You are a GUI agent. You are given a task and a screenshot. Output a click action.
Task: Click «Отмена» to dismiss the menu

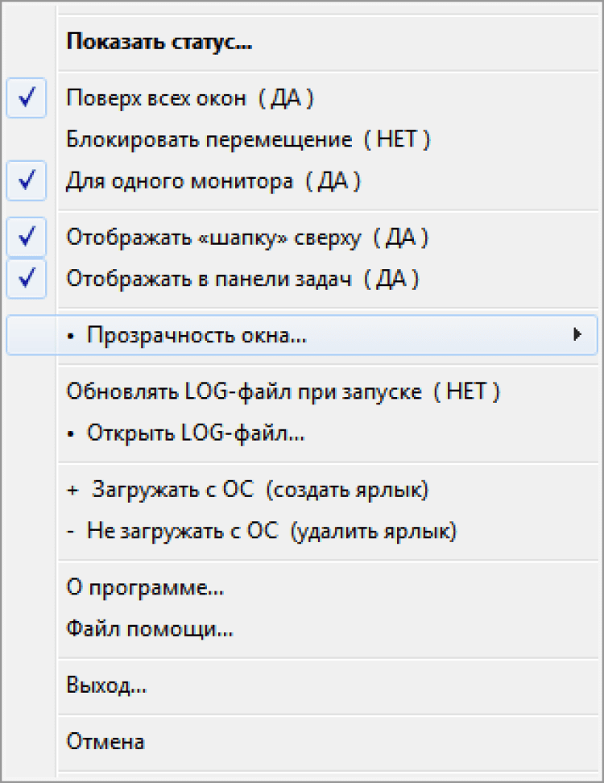[x=105, y=742]
